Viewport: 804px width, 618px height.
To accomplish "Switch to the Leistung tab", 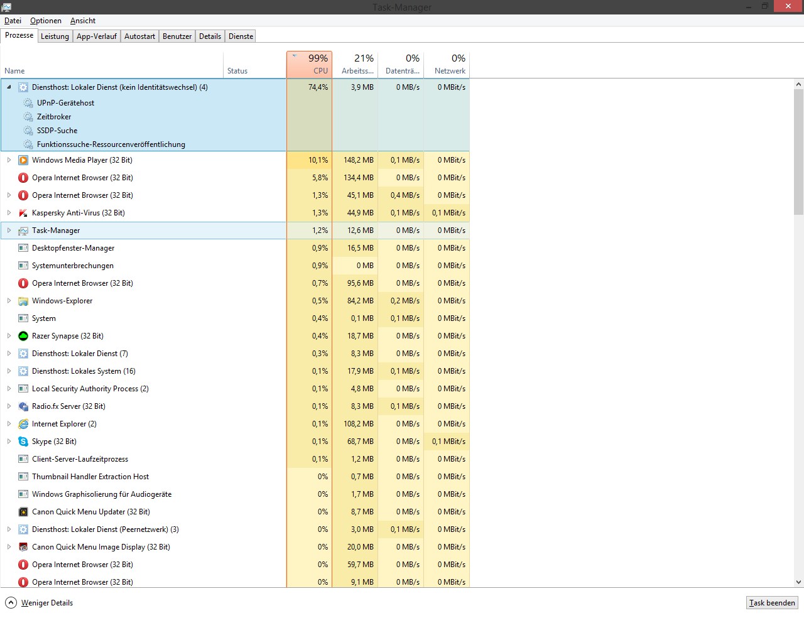I will click(55, 36).
